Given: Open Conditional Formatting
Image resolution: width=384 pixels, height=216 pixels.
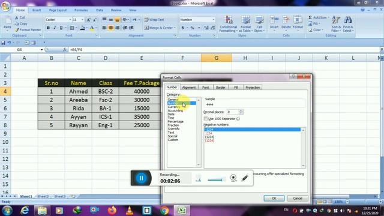Looking at the screenshot, I should click(x=228, y=24).
